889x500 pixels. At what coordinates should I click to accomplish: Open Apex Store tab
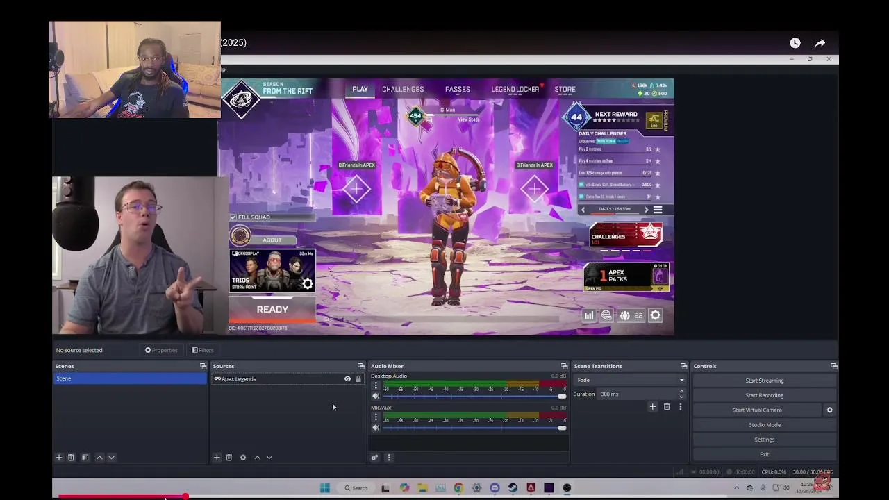[x=565, y=89]
